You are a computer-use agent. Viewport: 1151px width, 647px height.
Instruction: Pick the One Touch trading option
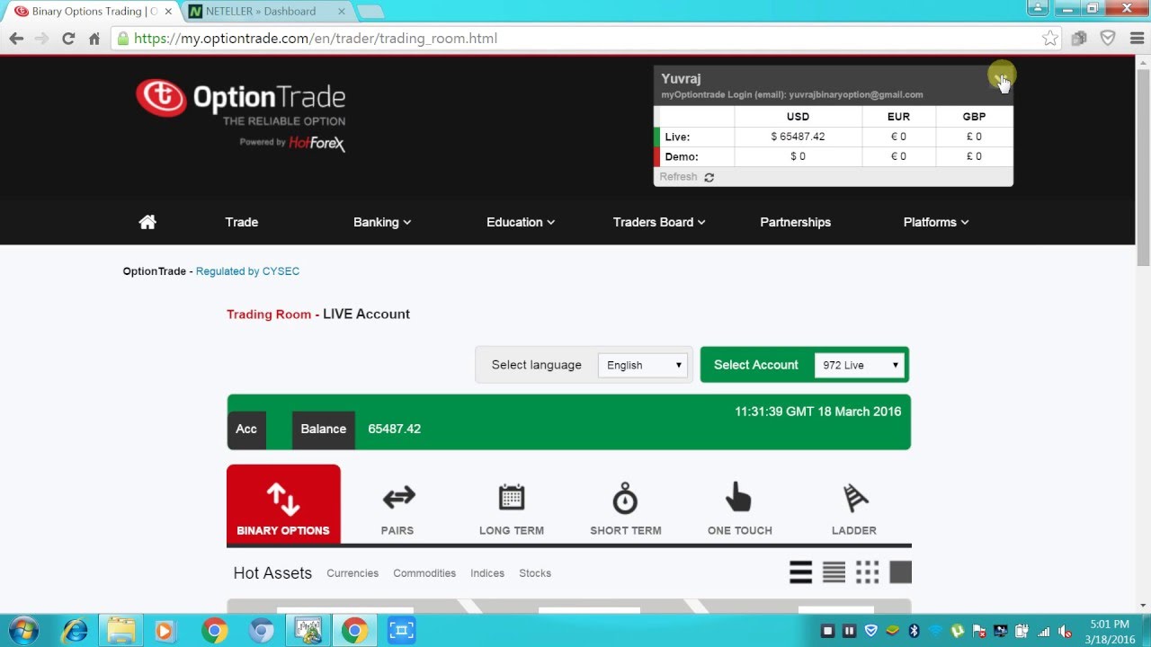(740, 510)
